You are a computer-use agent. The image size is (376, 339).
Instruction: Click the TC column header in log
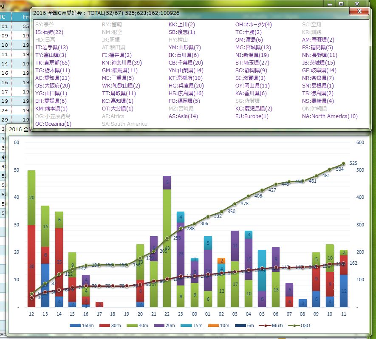(x=3, y=17)
